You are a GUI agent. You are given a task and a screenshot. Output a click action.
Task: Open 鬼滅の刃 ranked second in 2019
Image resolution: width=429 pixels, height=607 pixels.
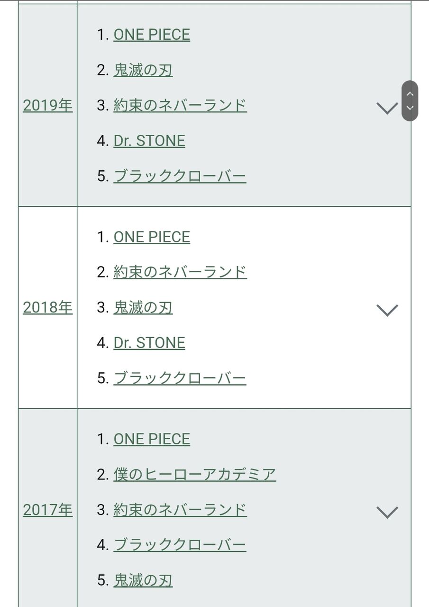(143, 70)
